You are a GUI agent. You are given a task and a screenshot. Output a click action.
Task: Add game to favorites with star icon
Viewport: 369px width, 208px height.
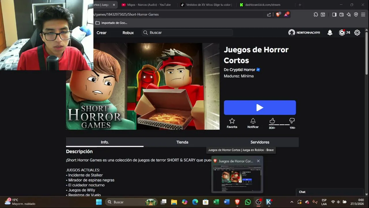pyautogui.click(x=232, y=121)
